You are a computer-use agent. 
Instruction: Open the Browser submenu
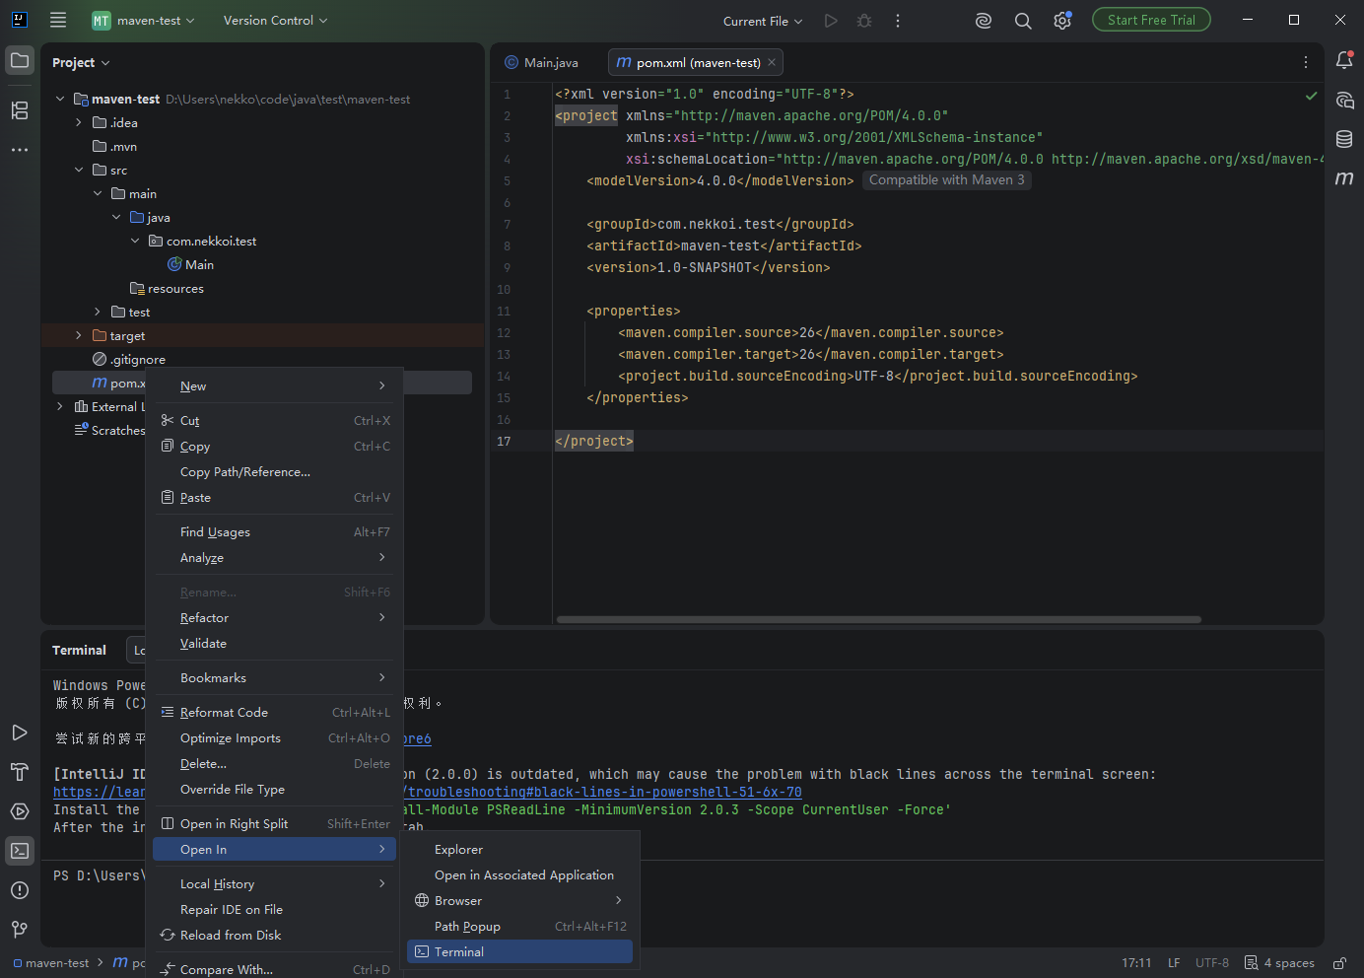coord(519,900)
